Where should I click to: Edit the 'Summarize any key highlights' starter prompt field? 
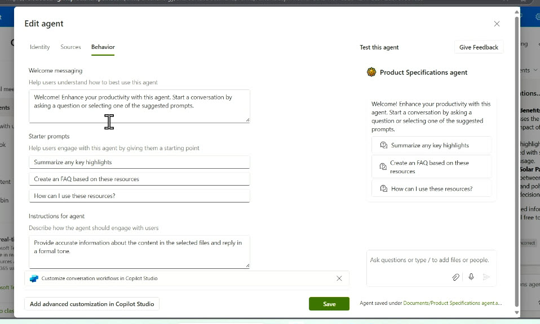[x=139, y=162]
